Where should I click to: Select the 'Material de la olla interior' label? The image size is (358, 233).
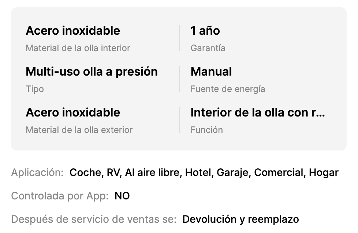pyautogui.click(x=78, y=48)
